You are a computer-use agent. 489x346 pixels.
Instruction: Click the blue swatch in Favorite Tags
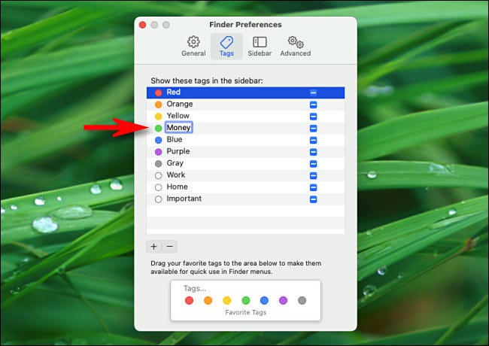[x=264, y=300]
